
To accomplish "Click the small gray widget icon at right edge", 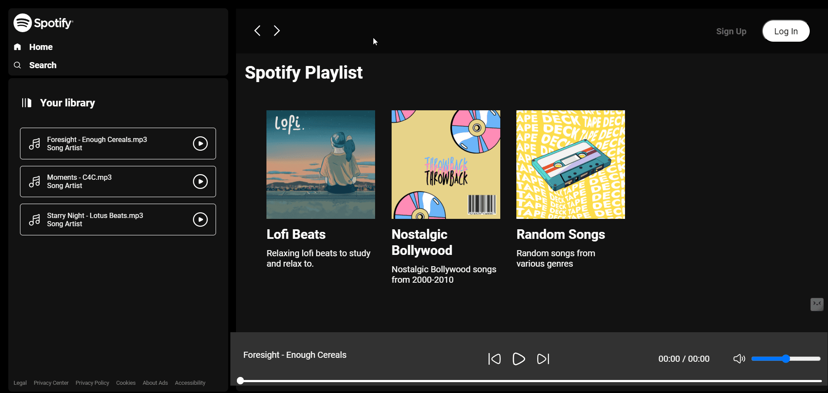I will (817, 304).
